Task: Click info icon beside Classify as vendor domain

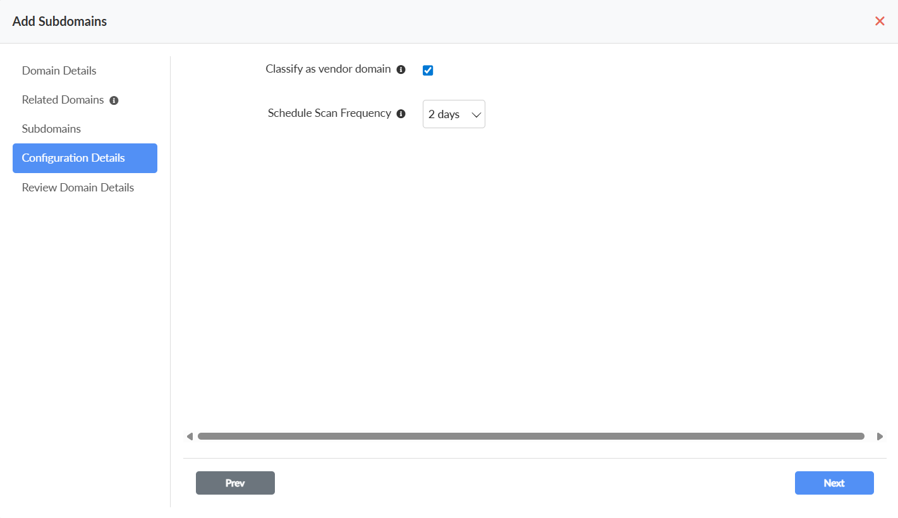Action: pyautogui.click(x=401, y=70)
